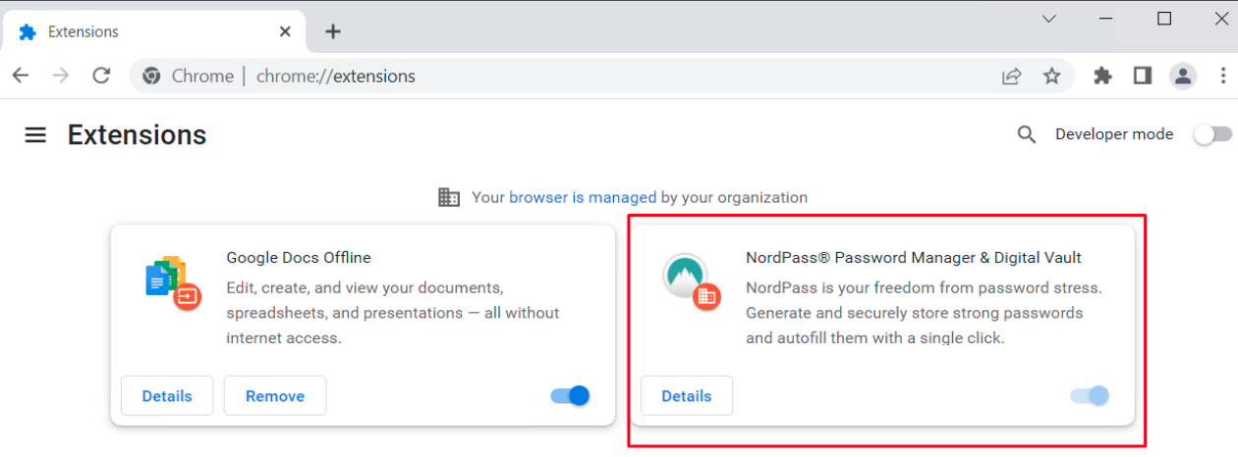Click the 'Extensions' page heading

137,134
